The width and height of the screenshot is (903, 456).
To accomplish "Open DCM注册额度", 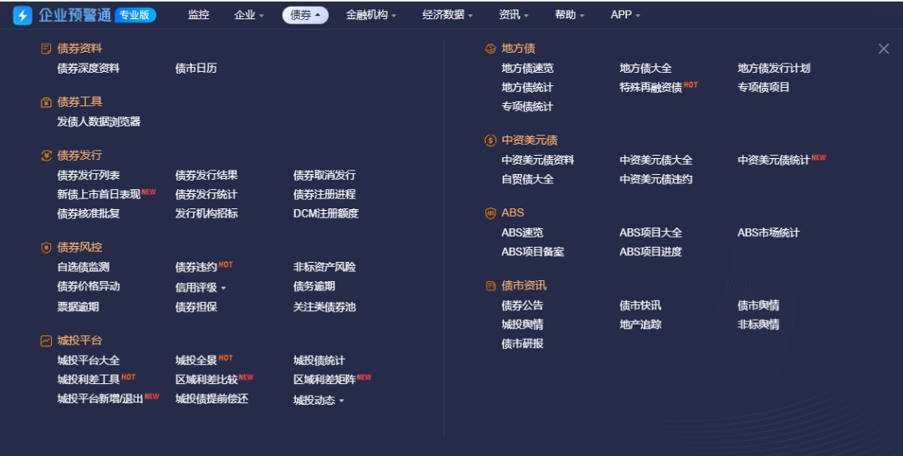I will [x=326, y=213].
